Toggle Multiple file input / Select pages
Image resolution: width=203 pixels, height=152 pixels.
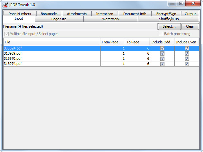[x=7, y=34]
